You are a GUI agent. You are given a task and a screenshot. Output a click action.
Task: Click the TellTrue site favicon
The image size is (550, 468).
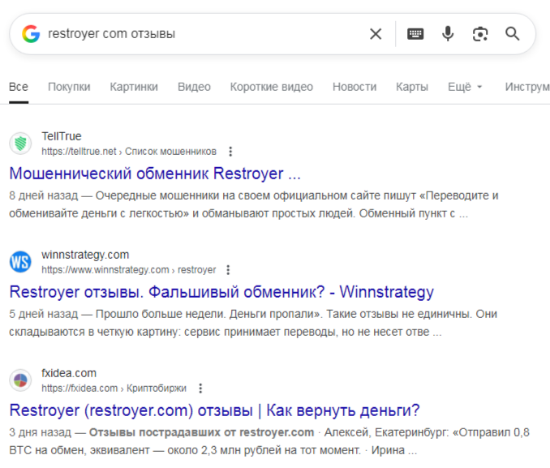[20, 144]
